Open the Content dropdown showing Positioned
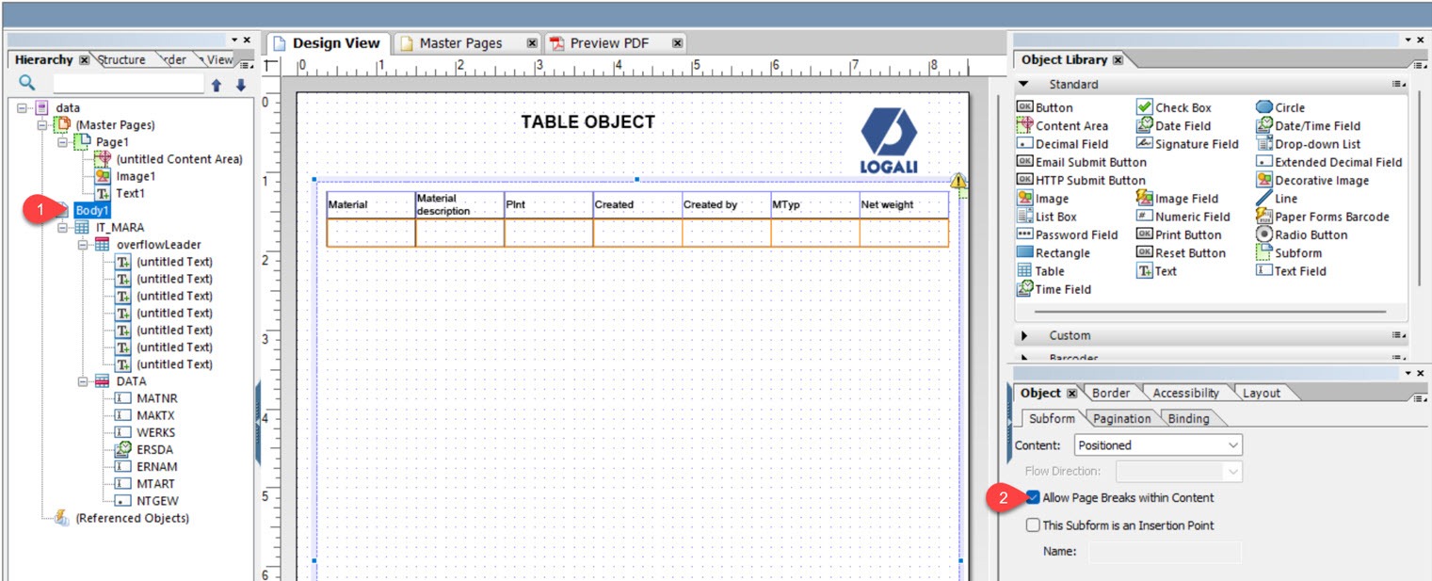Screen dimensions: 1432x581 [x=1225, y=444]
